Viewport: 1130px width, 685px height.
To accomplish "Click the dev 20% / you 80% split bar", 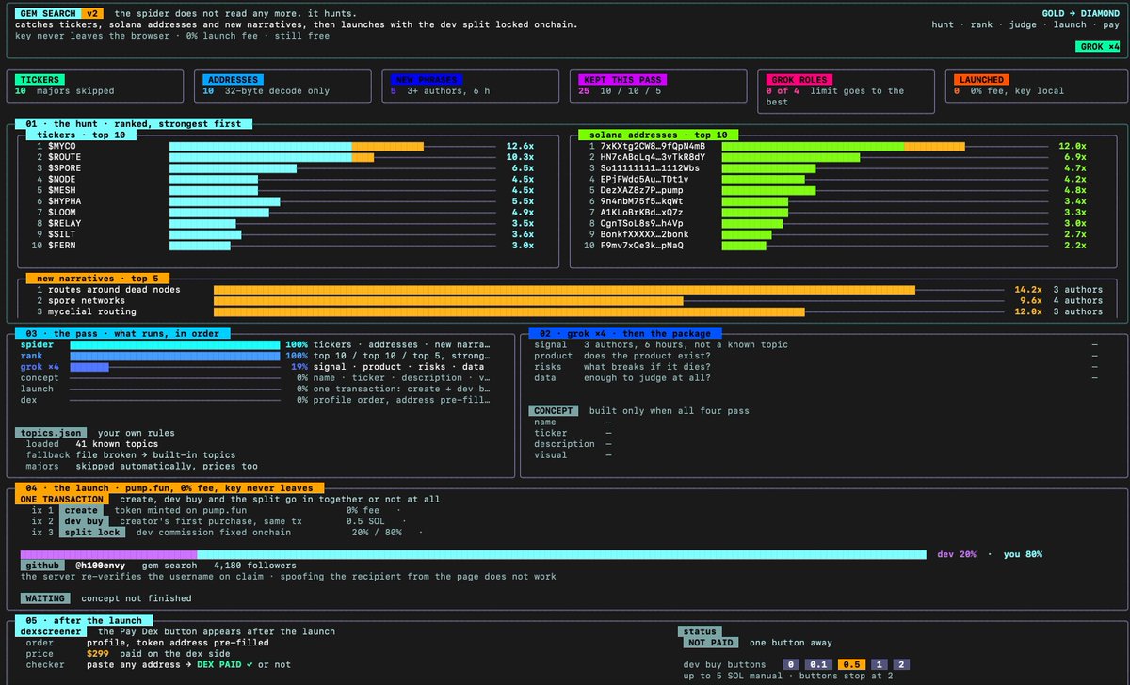I will point(473,554).
